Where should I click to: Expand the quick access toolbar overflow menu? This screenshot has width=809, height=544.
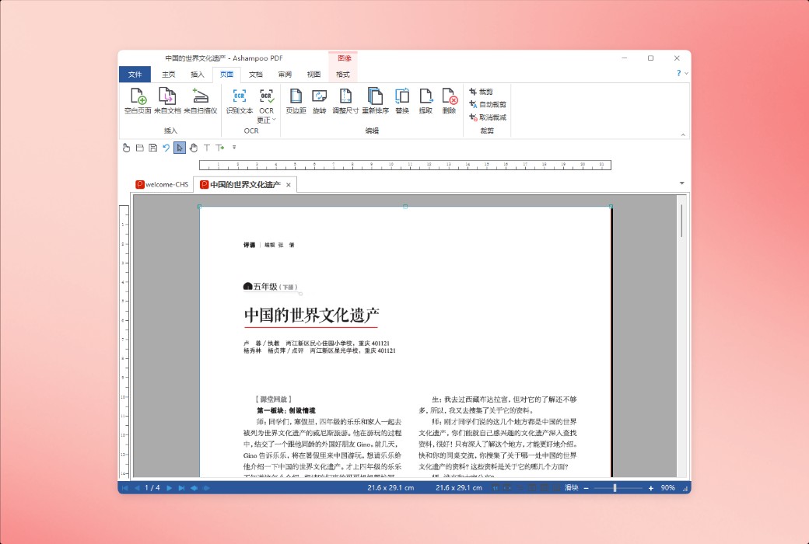233,148
